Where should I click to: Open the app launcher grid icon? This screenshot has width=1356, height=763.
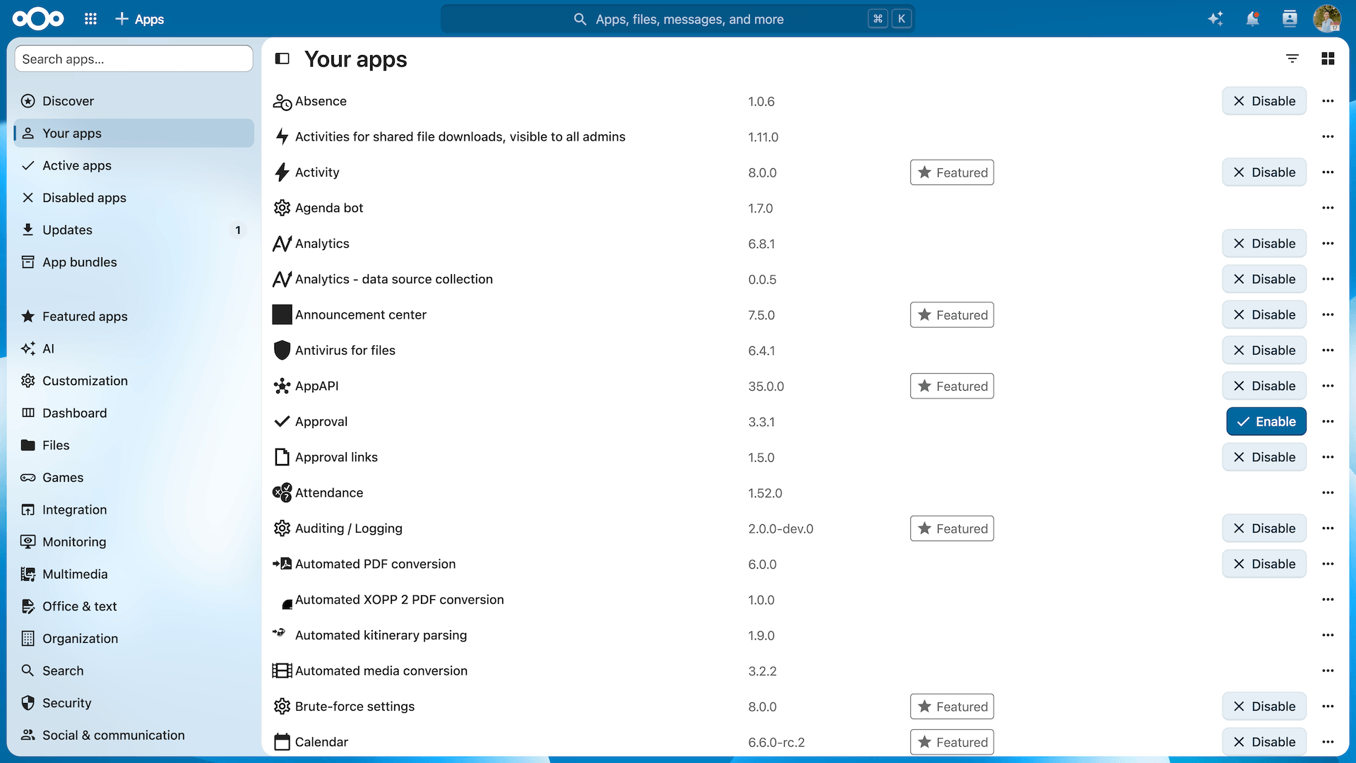point(90,19)
